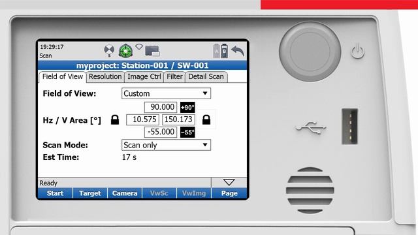
Task: Edit the -55.000 lower vertical angle field
Action: pos(161,132)
